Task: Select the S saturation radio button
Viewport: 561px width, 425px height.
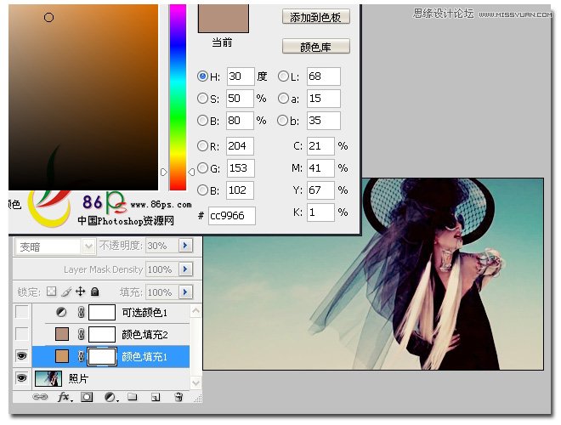Action: pos(202,99)
